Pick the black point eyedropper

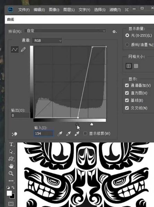pyautogui.click(x=60, y=134)
